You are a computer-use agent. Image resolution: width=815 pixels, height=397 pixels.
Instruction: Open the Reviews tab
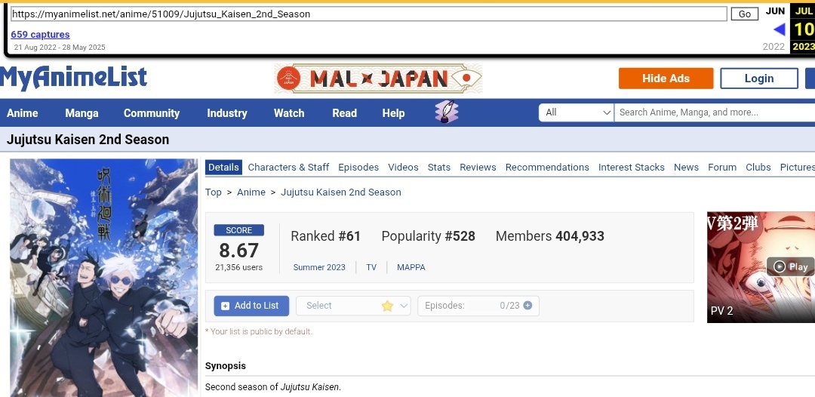click(x=478, y=168)
